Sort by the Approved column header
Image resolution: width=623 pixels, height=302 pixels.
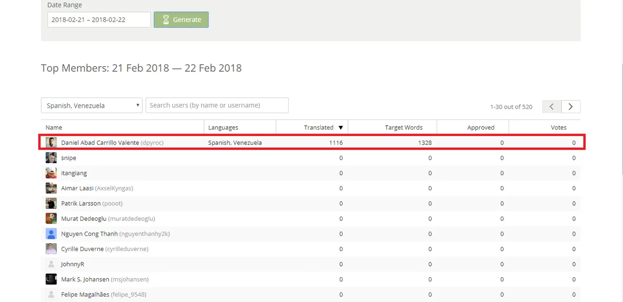point(481,128)
